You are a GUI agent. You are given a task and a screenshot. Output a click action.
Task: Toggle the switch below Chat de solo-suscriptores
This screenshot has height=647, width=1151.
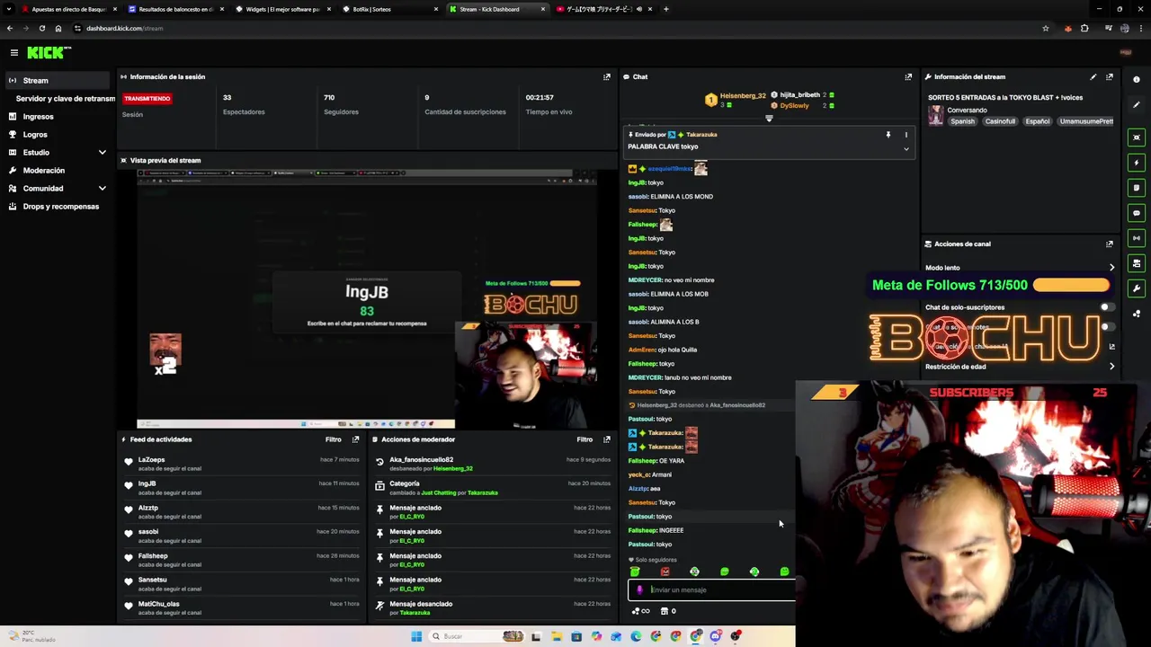point(1106,327)
